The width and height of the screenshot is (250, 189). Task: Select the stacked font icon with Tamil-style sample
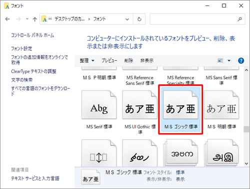tap(221, 153)
